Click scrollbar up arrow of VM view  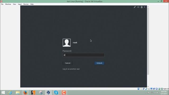click(x=148, y=7)
